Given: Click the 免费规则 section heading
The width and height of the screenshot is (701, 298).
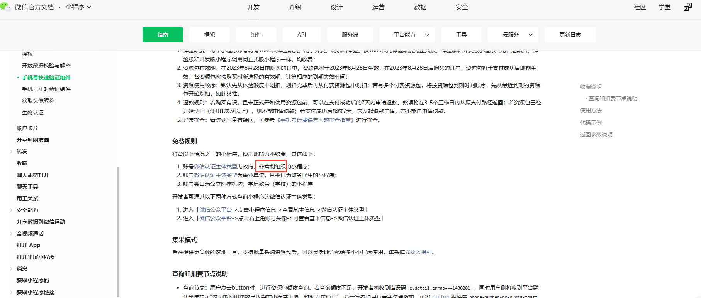Looking at the screenshot, I should coord(185,141).
